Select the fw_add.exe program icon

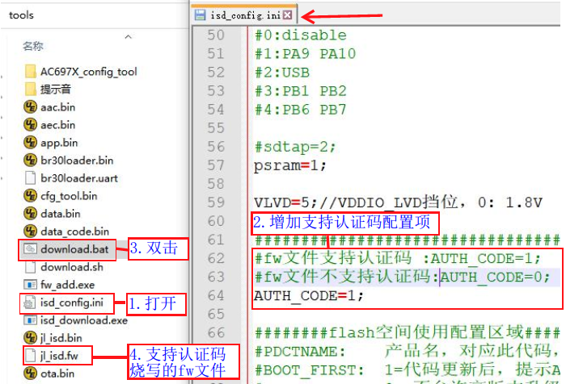(31, 285)
